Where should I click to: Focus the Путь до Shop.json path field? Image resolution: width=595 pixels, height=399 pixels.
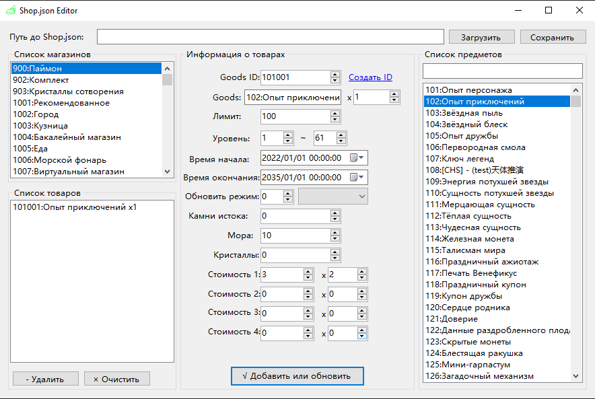pos(270,36)
